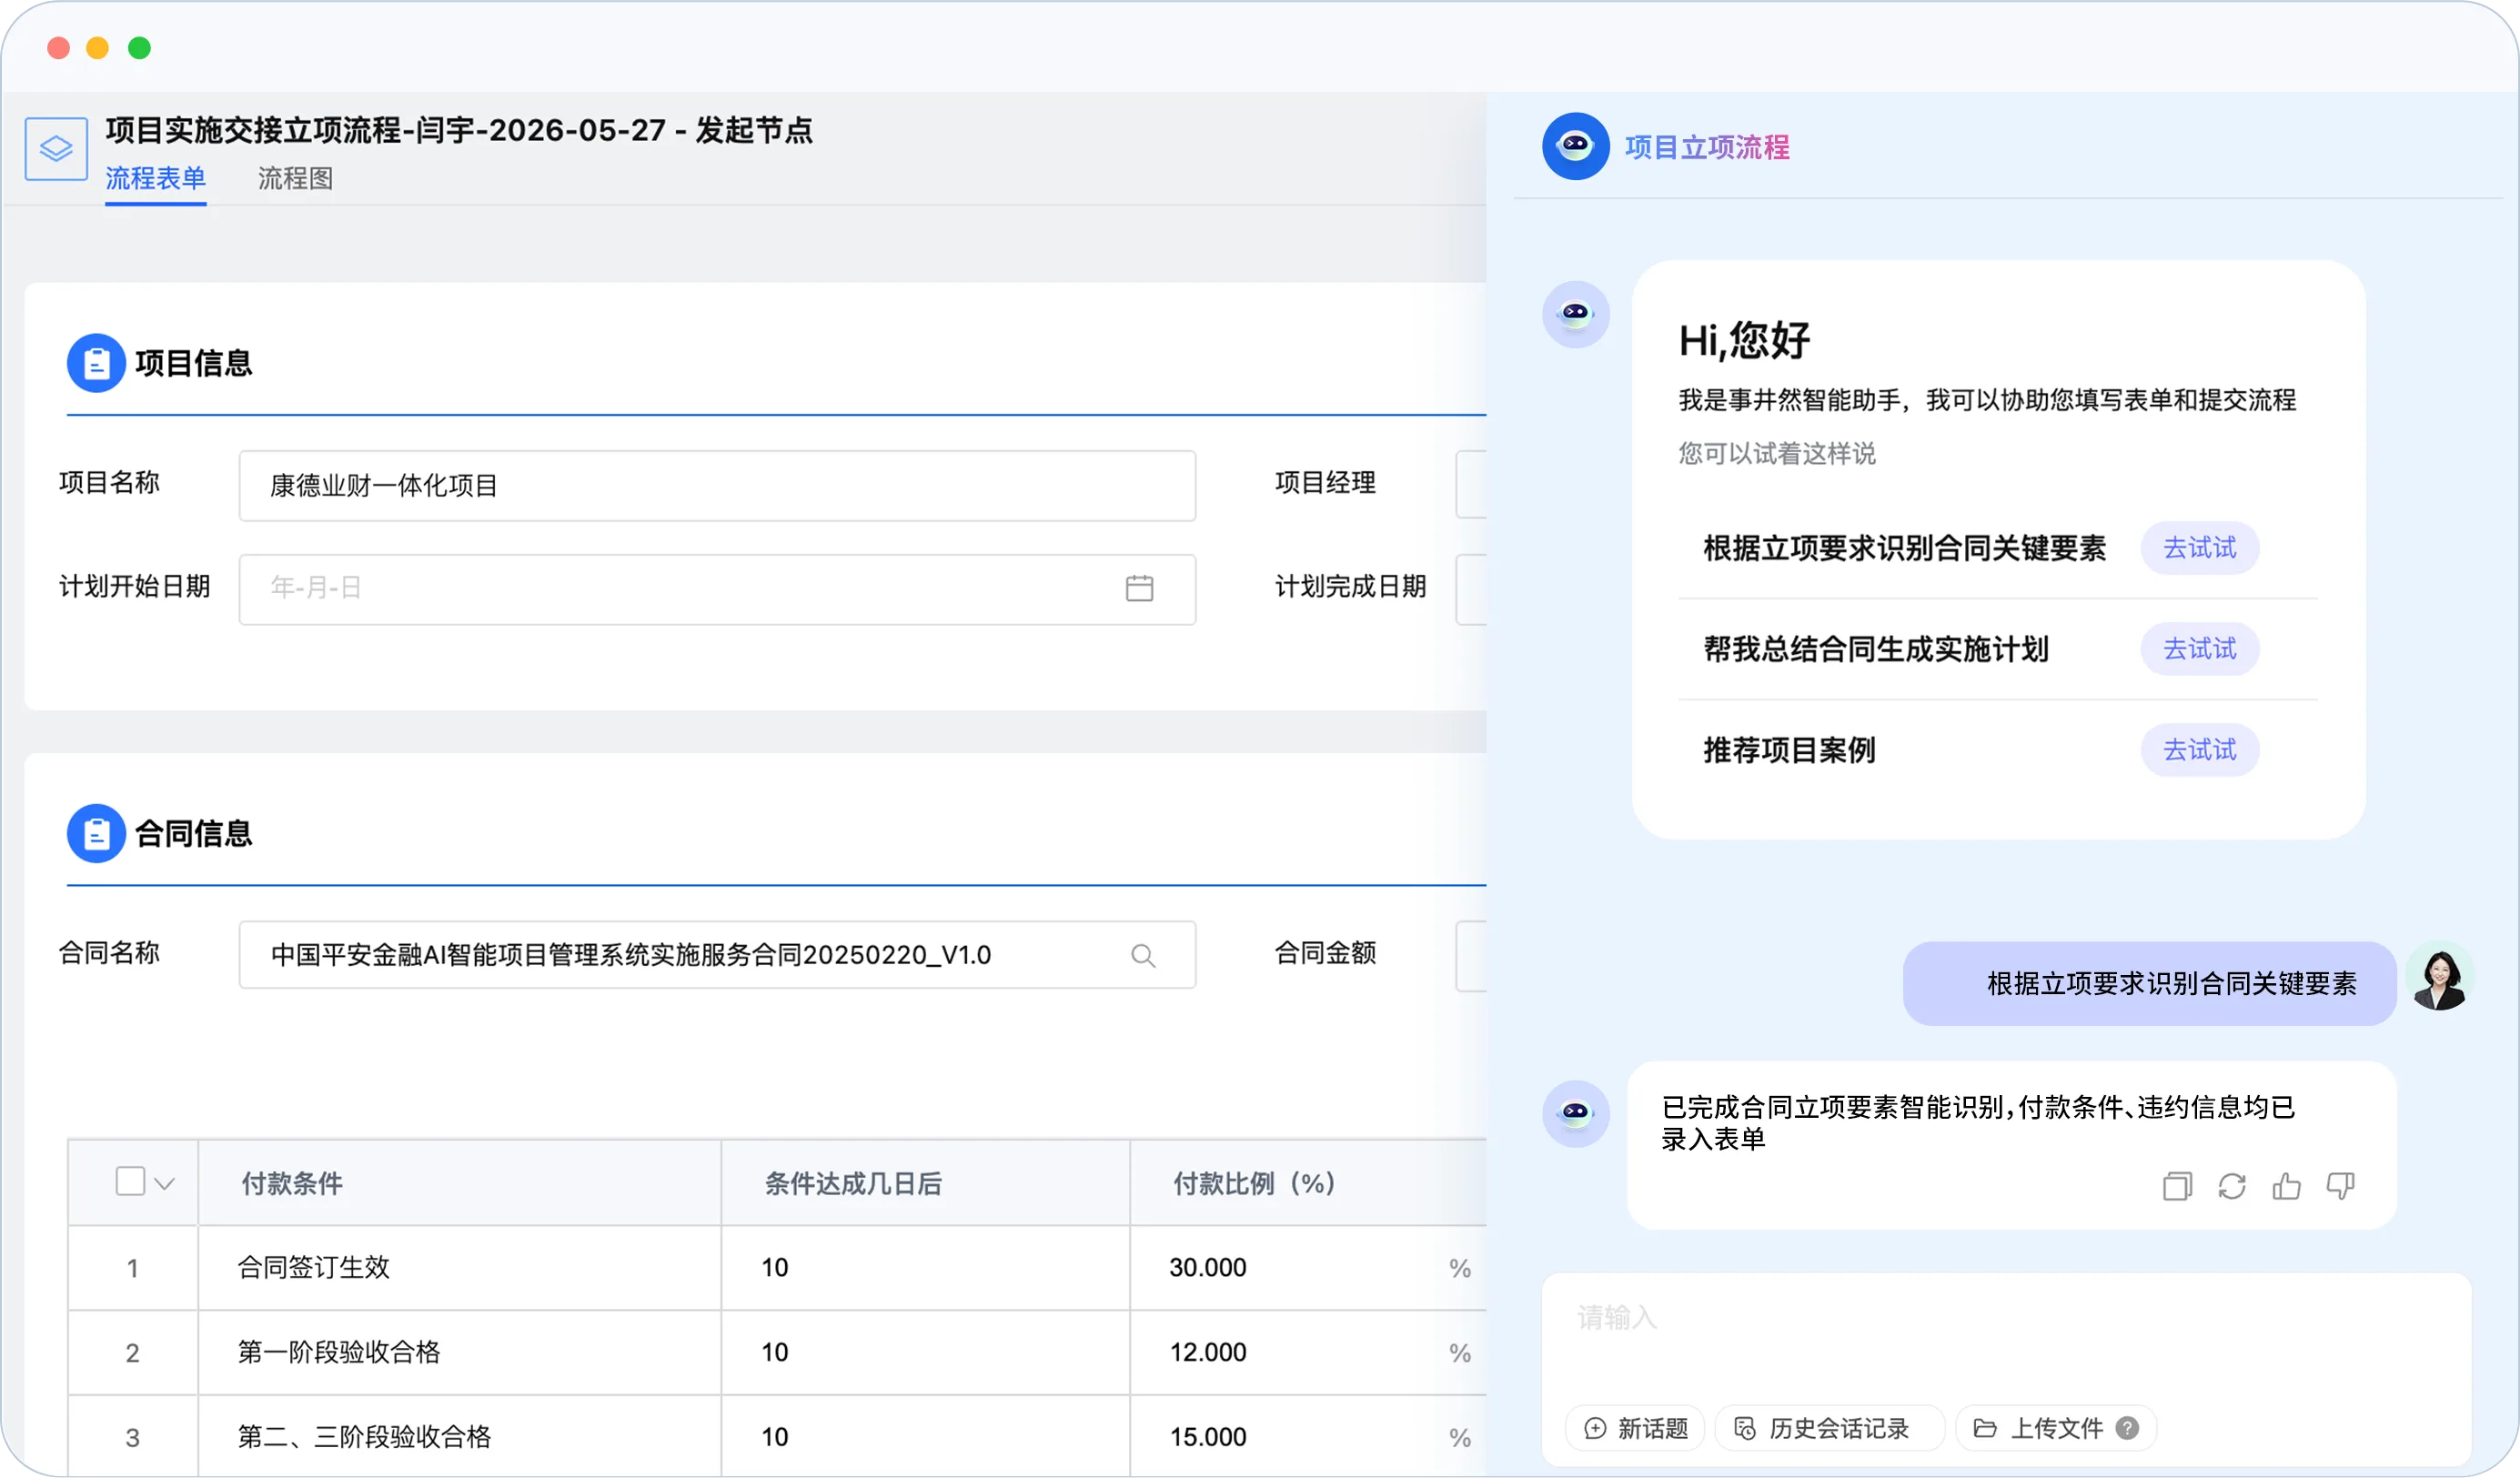Click the user profile photo avatar
The image size is (2520, 1478).
coord(2439,976)
